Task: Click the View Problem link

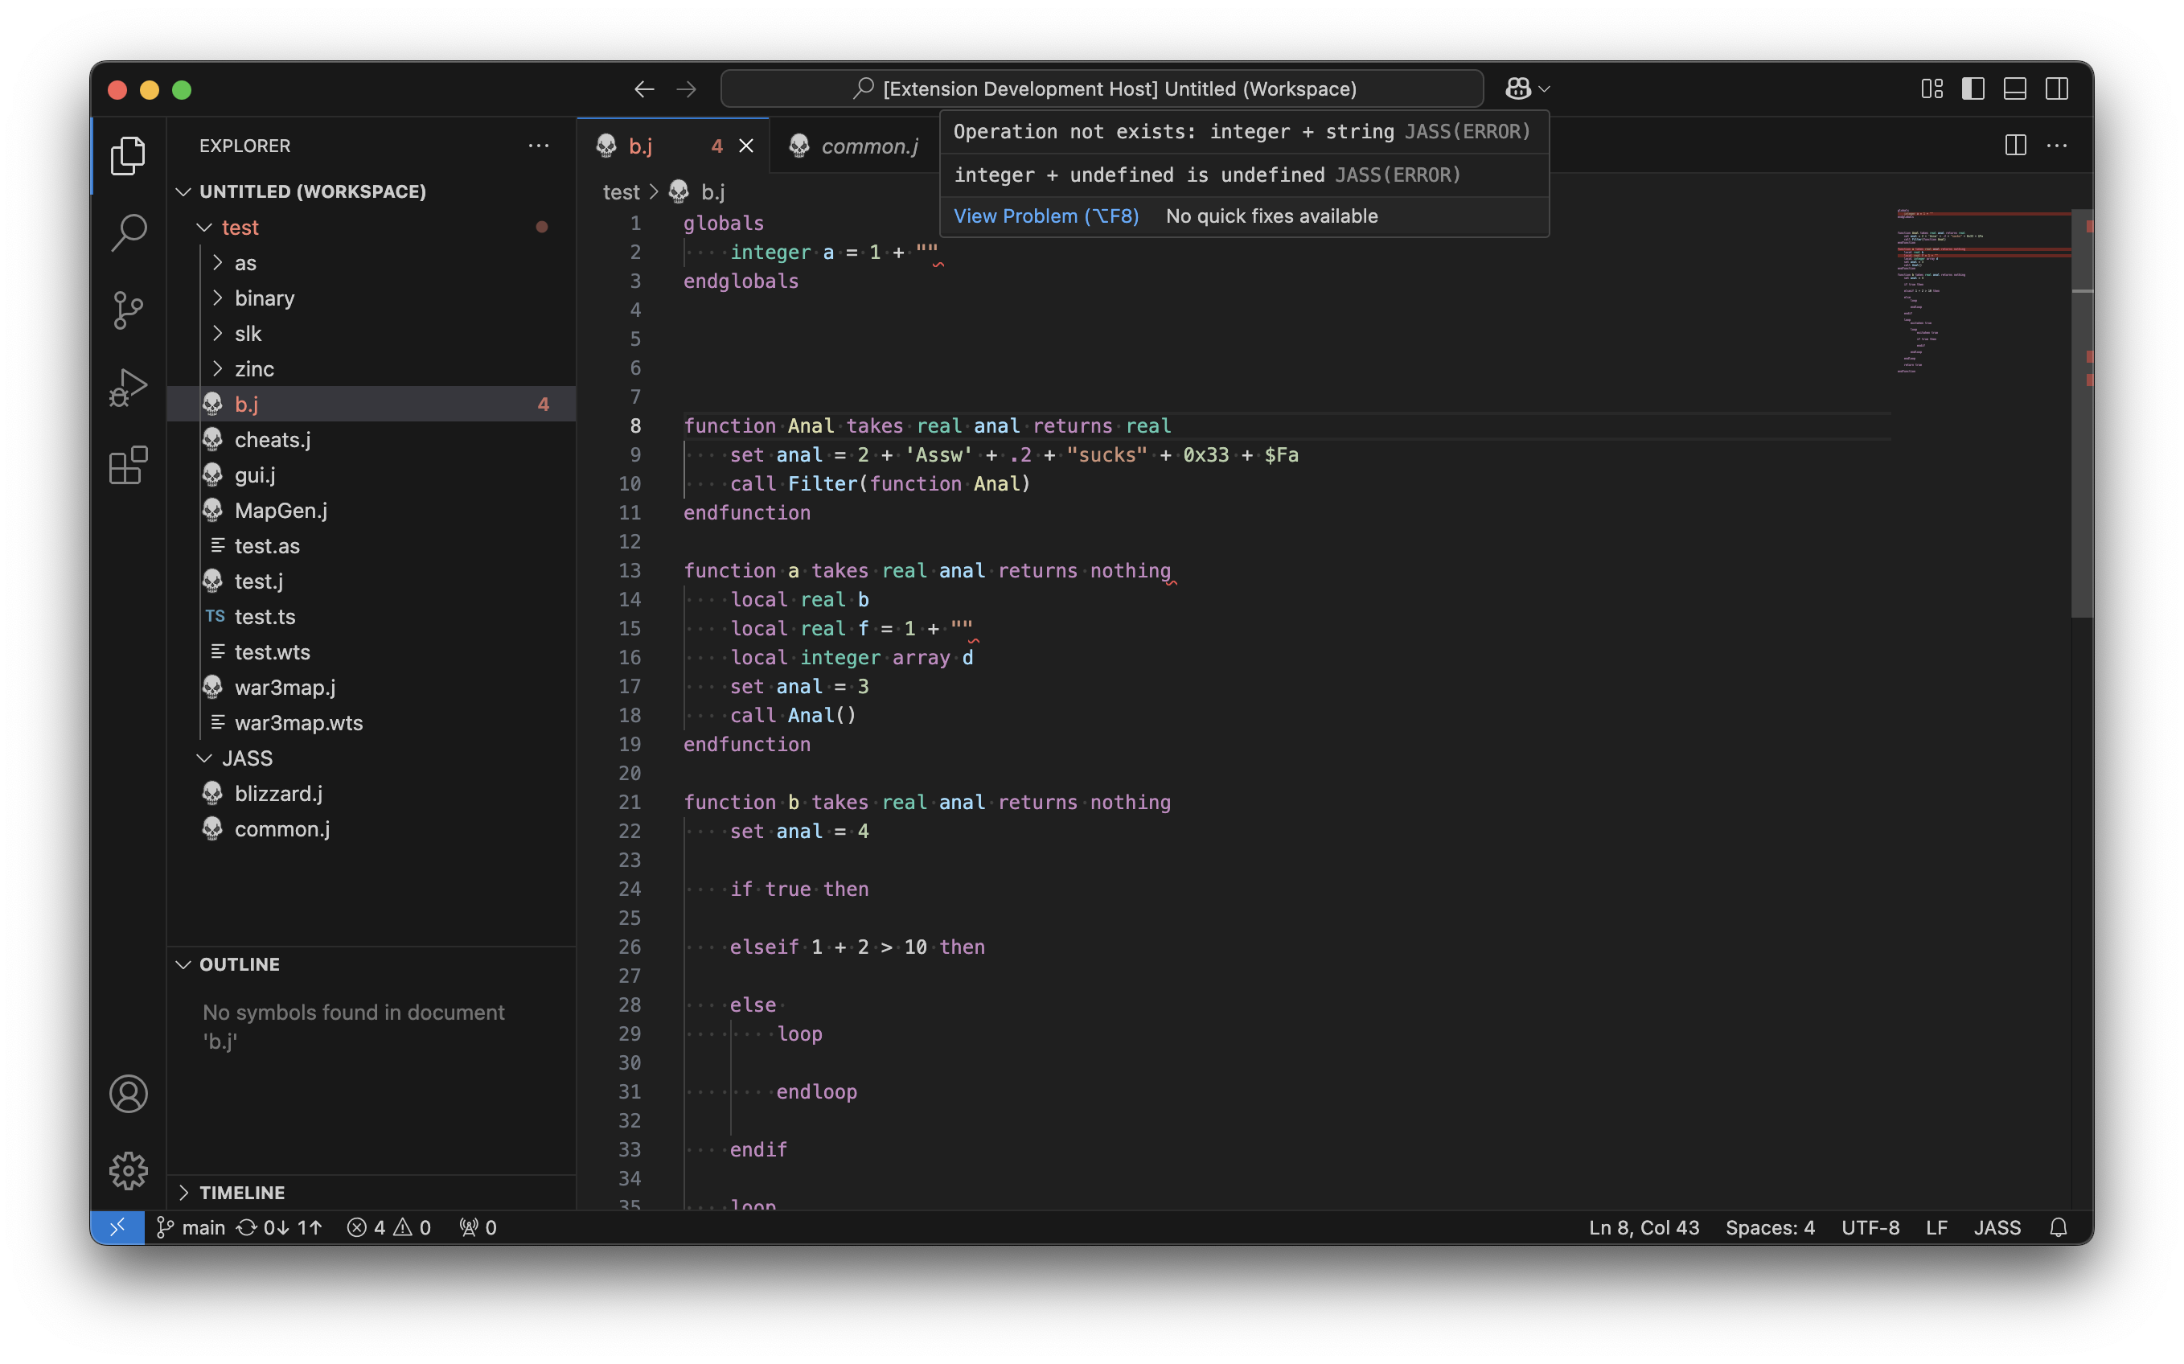Action: 1045,216
